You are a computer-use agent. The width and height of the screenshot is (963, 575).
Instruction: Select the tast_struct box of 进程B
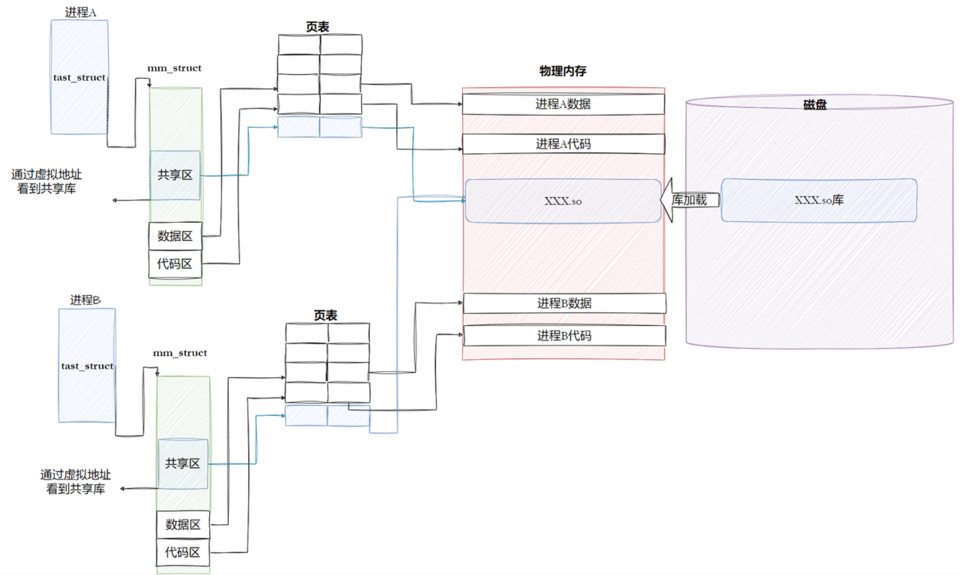pyautogui.click(x=87, y=366)
